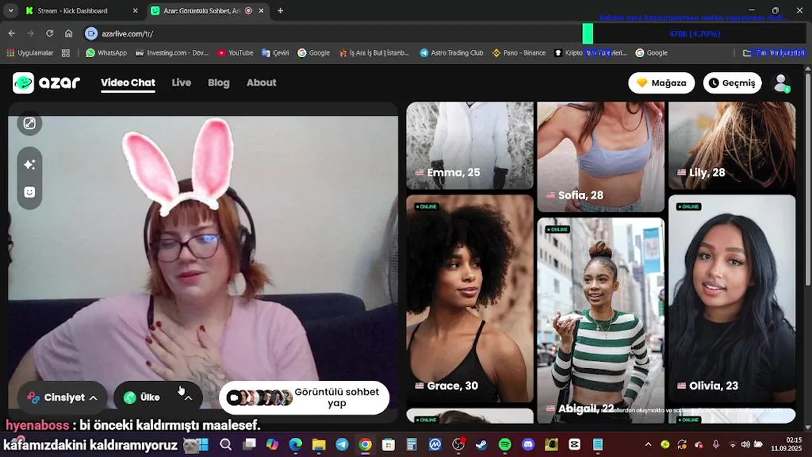Open Task View on taskbar
This screenshot has height=457, width=812.
click(x=249, y=444)
